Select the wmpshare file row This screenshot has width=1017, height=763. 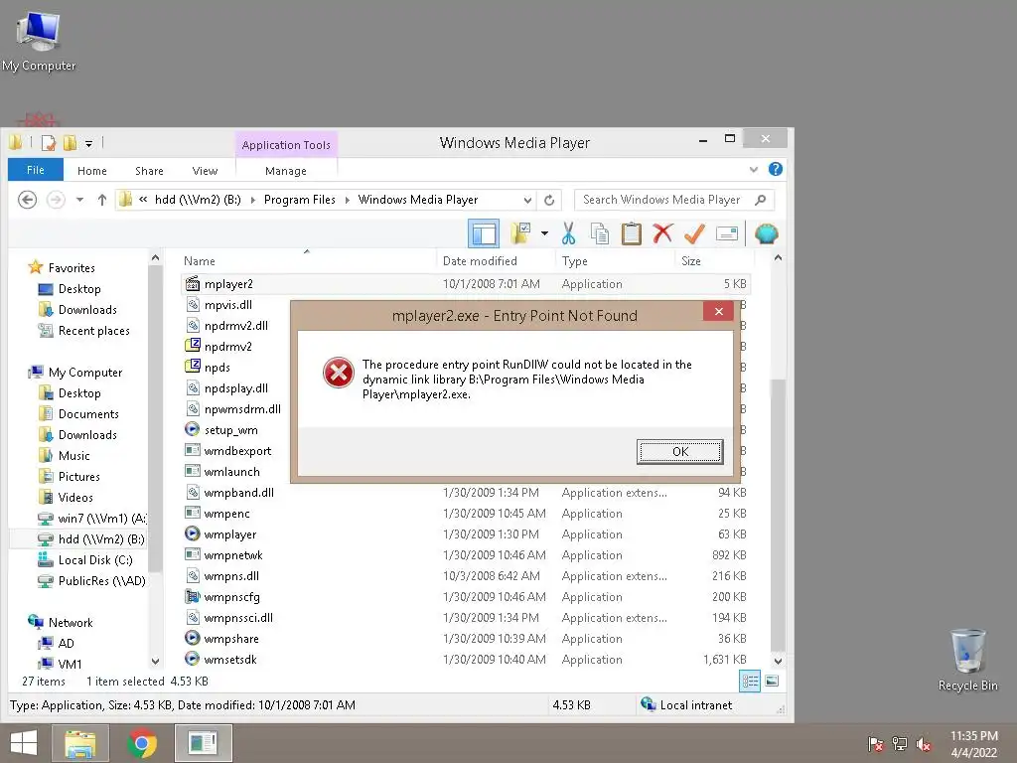click(466, 639)
